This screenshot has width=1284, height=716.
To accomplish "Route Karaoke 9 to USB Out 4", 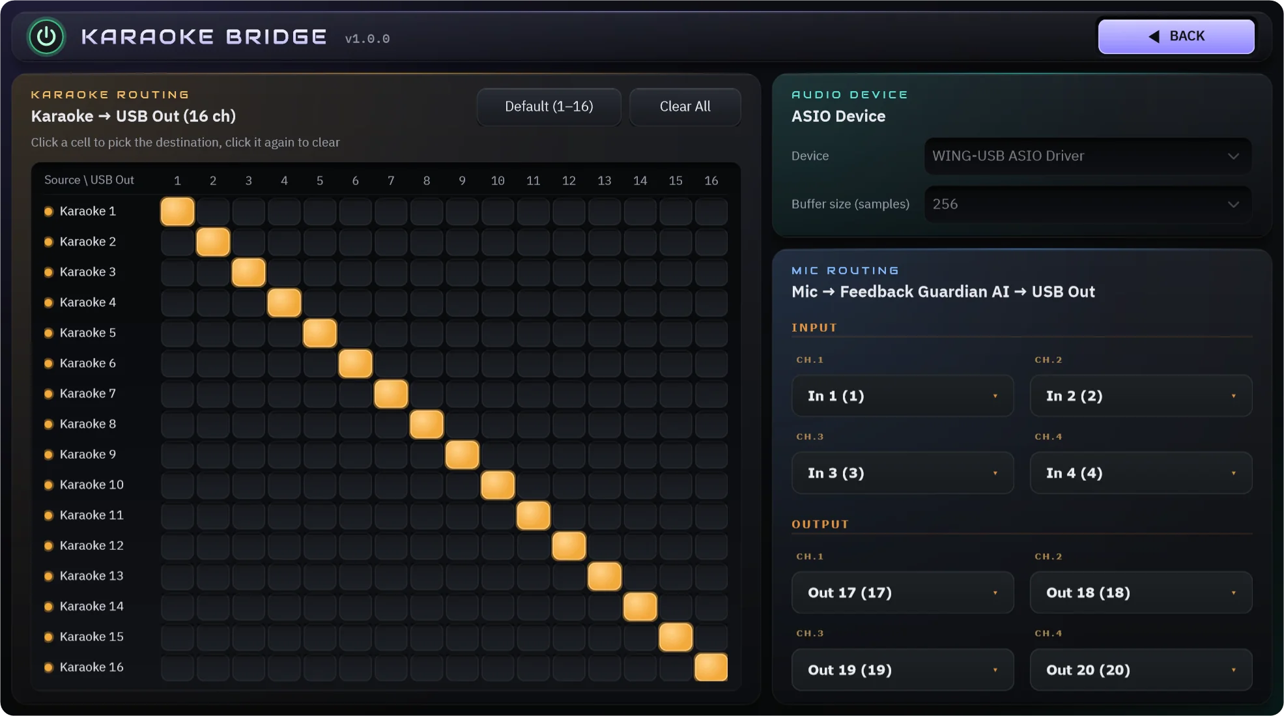I will [284, 455].
